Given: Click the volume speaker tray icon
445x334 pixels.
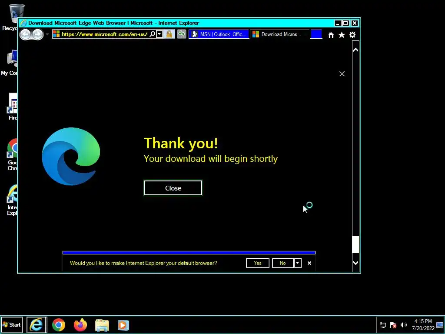Looking at the screenshot, I should coord(403,325).
